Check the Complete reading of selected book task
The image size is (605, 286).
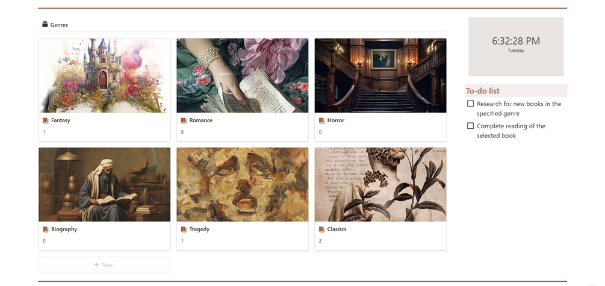click(470, 126)
